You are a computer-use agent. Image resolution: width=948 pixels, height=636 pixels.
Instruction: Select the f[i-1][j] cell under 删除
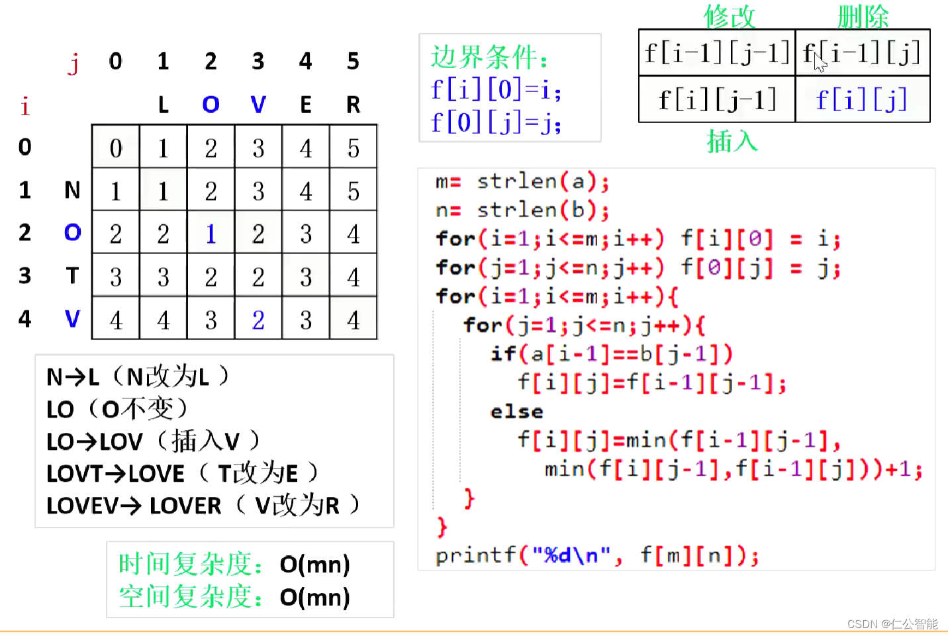point(863,52)
